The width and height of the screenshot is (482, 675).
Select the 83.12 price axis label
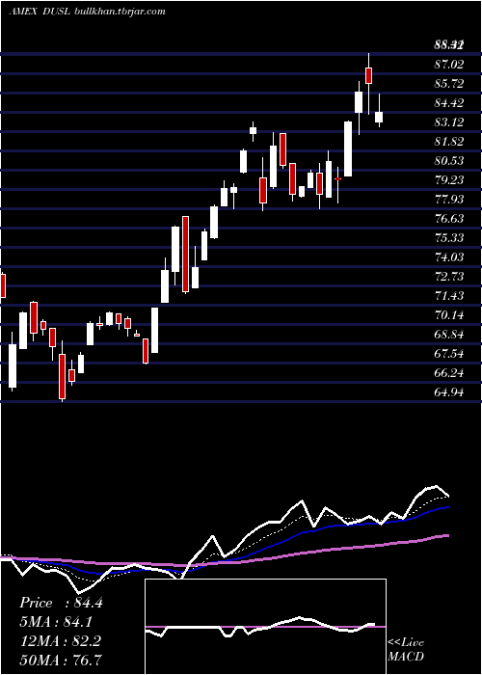click(x=449, y=122)
